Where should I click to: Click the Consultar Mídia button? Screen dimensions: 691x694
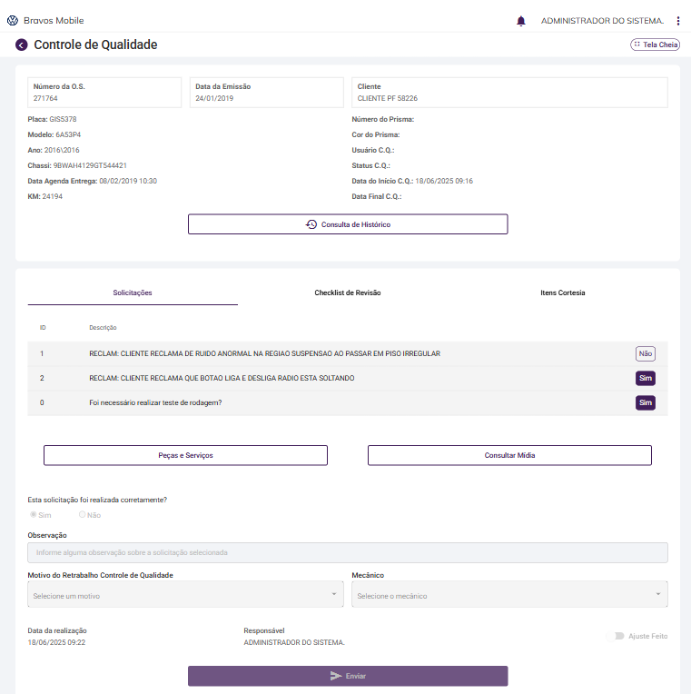pos(509,455)
